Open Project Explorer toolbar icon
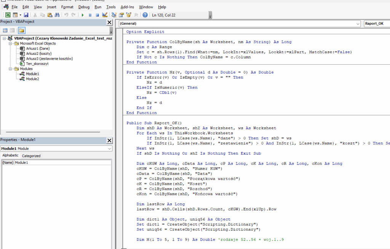The width and height of the screenshot is (390, 249). pos(114,15)
